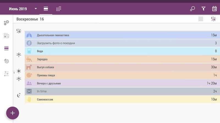
Task: Select the moon night section icon
Action: [x=19, y=95]
